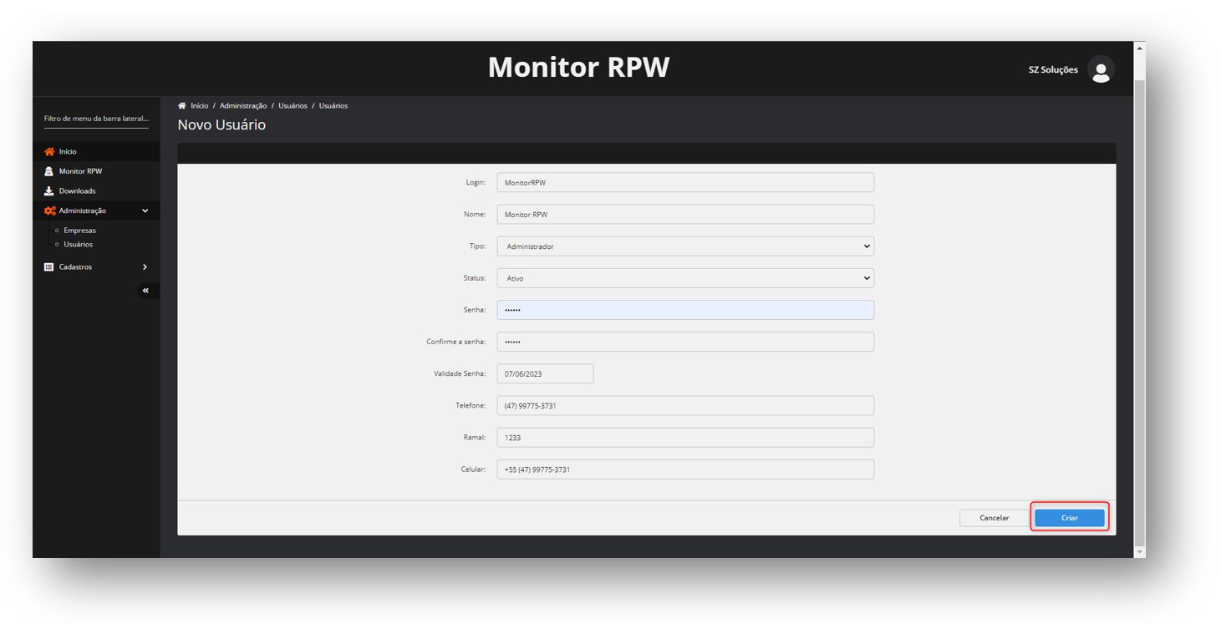The height and width of the screenshot is (624, 1221).
Task: Open Usuários in the sidebar
Action: click(78, 245)
